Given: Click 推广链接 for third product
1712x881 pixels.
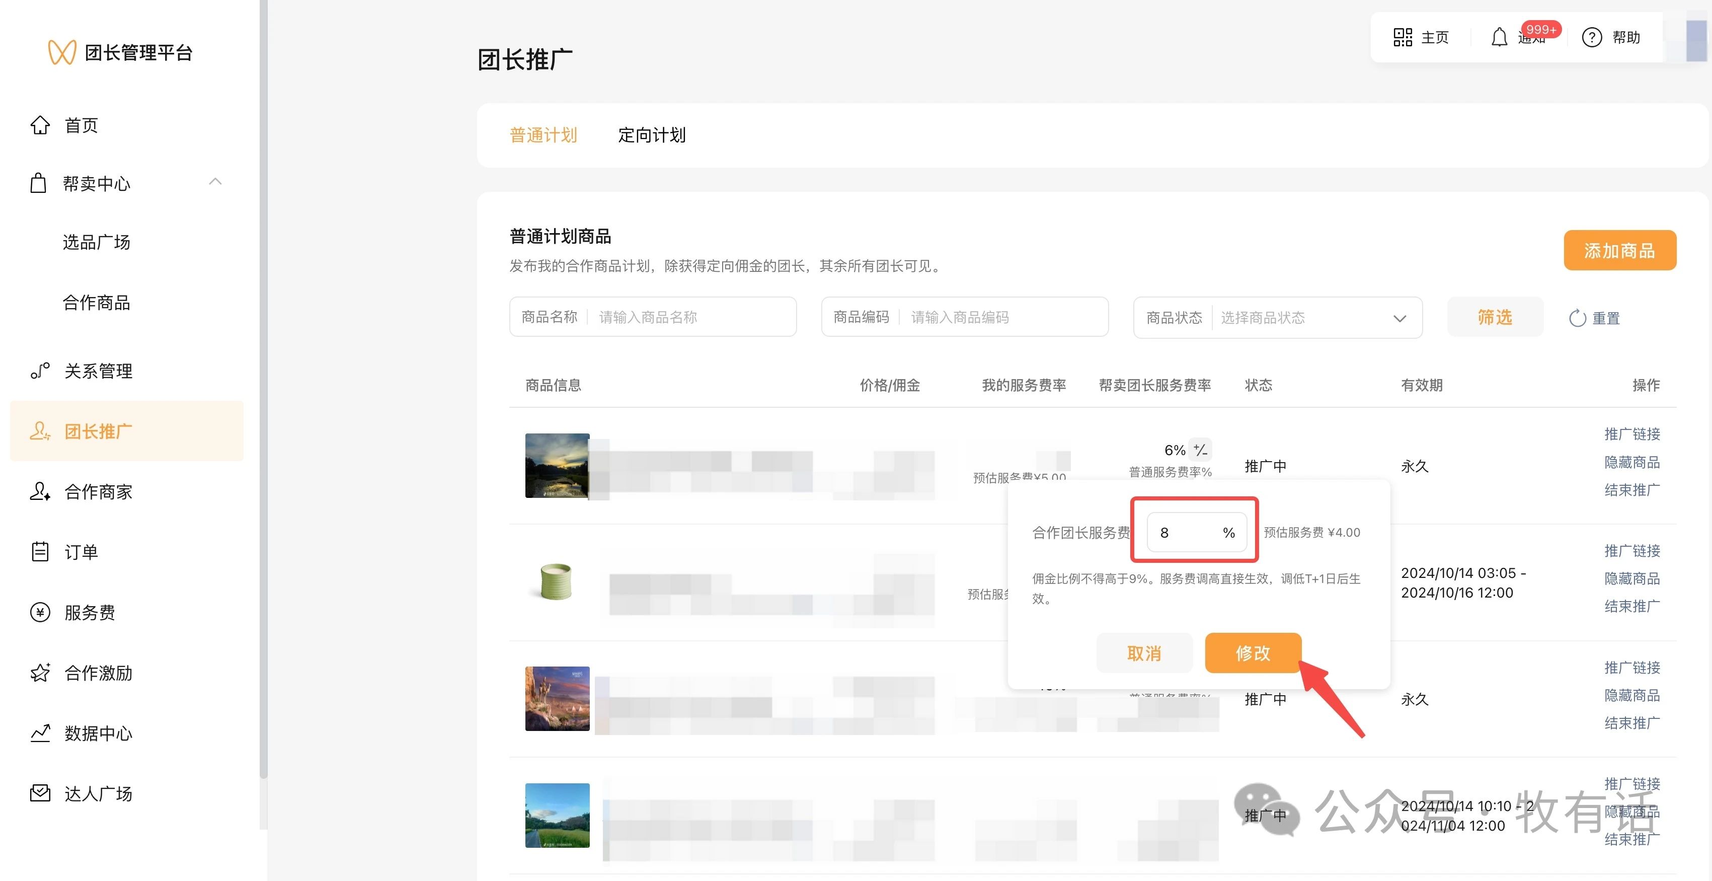Looking at the screenshot, I should [1631, 667].
